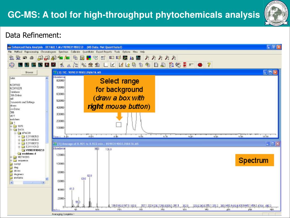Open the Spectrum menu
Screen dimensions: 290x218
point(63,52)
